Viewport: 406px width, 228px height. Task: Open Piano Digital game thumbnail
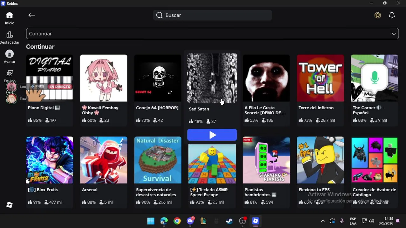[x=50, y=78]
